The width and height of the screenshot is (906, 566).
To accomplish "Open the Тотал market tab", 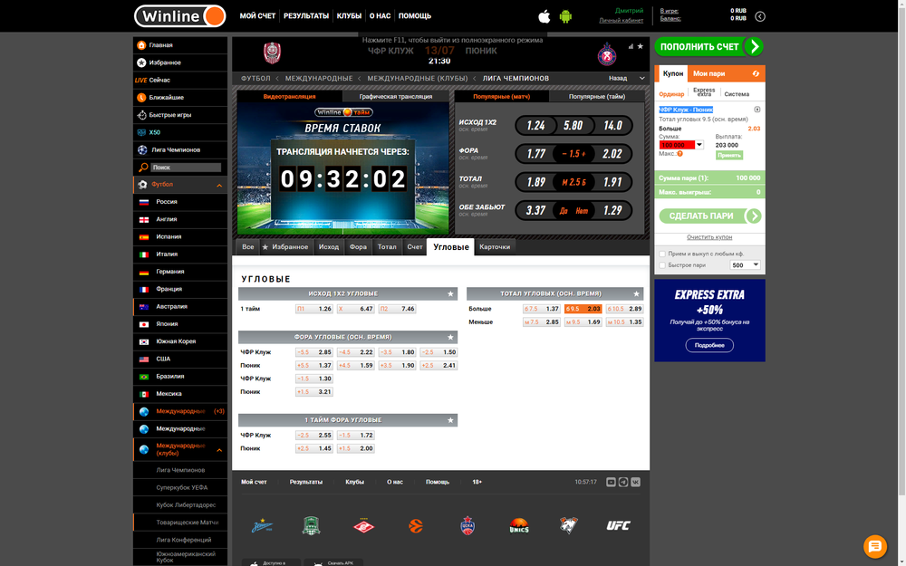I will 387,247.
